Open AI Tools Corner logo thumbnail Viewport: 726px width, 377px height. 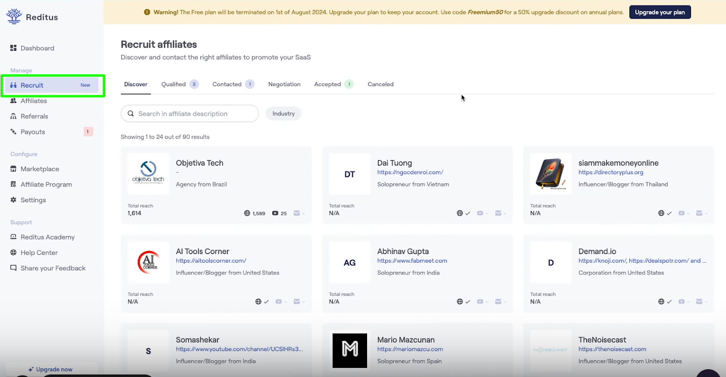point(148,262)
